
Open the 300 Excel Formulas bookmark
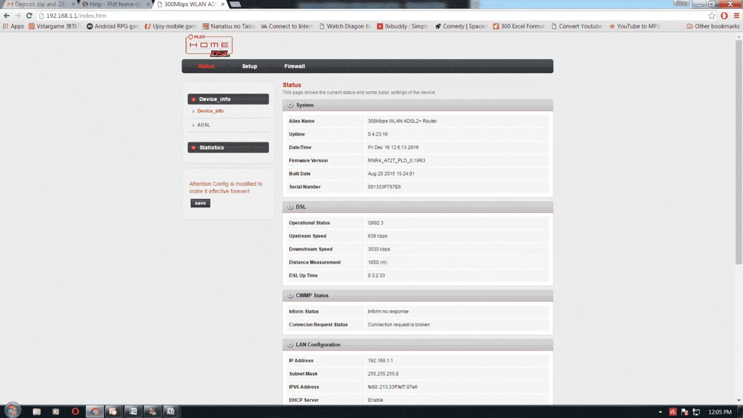520,27
